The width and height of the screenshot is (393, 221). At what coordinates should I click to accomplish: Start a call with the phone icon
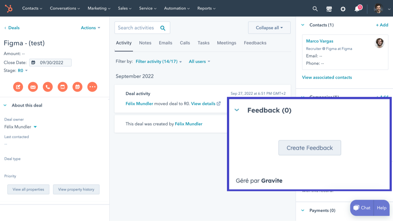point(48,87)
